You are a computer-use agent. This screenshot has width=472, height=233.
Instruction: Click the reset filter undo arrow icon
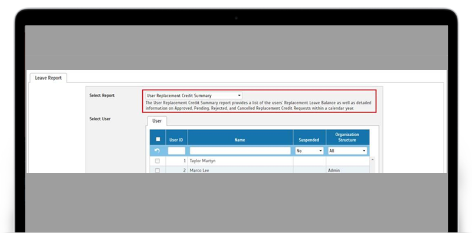click(158, 150)
